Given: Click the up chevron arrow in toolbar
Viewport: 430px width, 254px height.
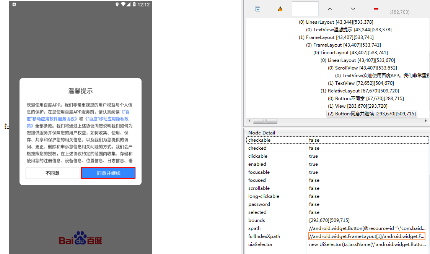Looking at the screenshot, I should [x=330, y=9].
